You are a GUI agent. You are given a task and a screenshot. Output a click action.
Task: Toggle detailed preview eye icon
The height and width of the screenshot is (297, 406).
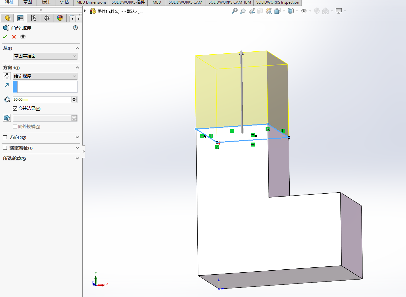(x=23, y=37)
